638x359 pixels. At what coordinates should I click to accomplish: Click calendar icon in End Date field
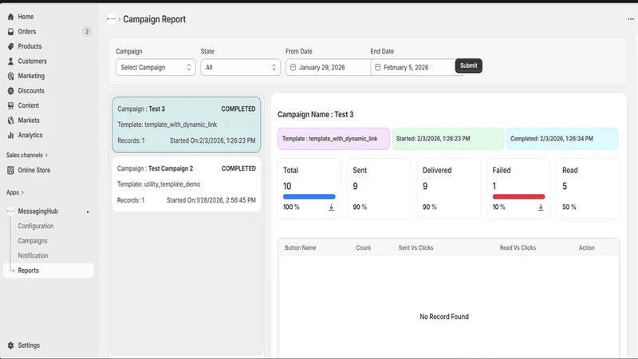pos(377,67)
